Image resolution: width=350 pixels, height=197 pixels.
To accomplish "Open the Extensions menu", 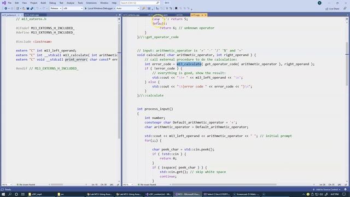I will 91,3.
